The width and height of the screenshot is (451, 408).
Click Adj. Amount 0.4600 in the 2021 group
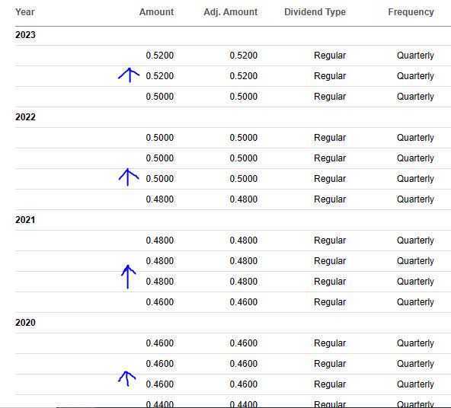(243, 302)
